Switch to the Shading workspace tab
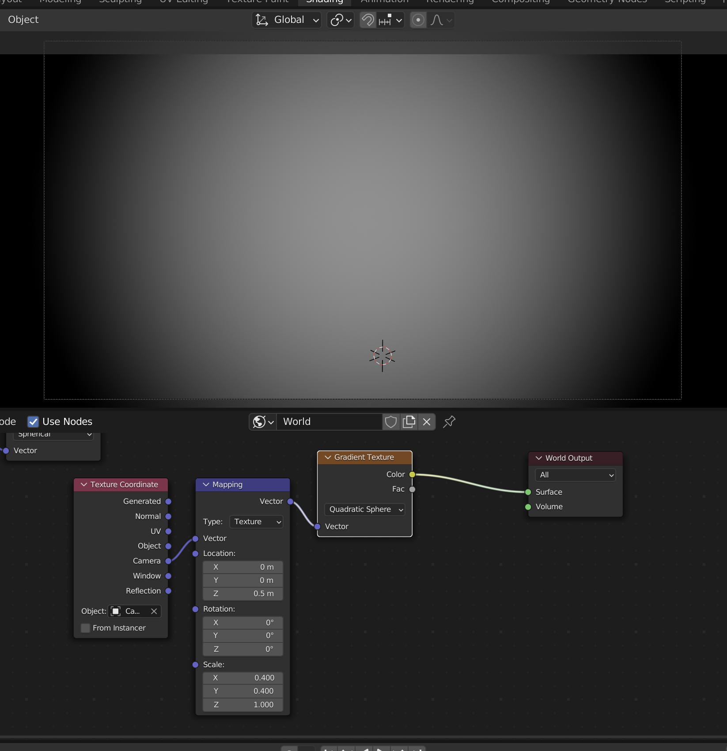 coord(325,2)
